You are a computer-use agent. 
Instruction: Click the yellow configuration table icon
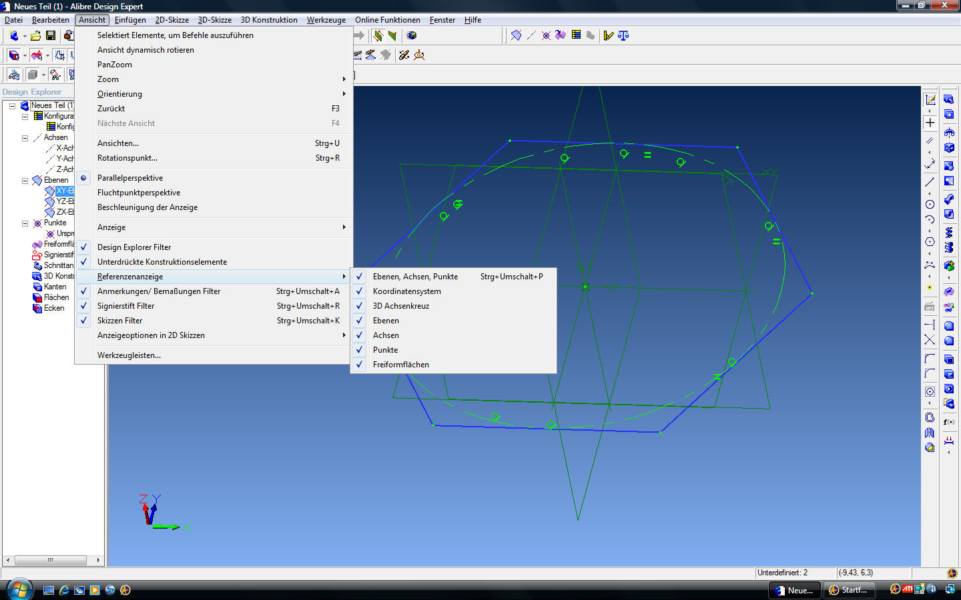pyautogui.click(x=576, y=35)
